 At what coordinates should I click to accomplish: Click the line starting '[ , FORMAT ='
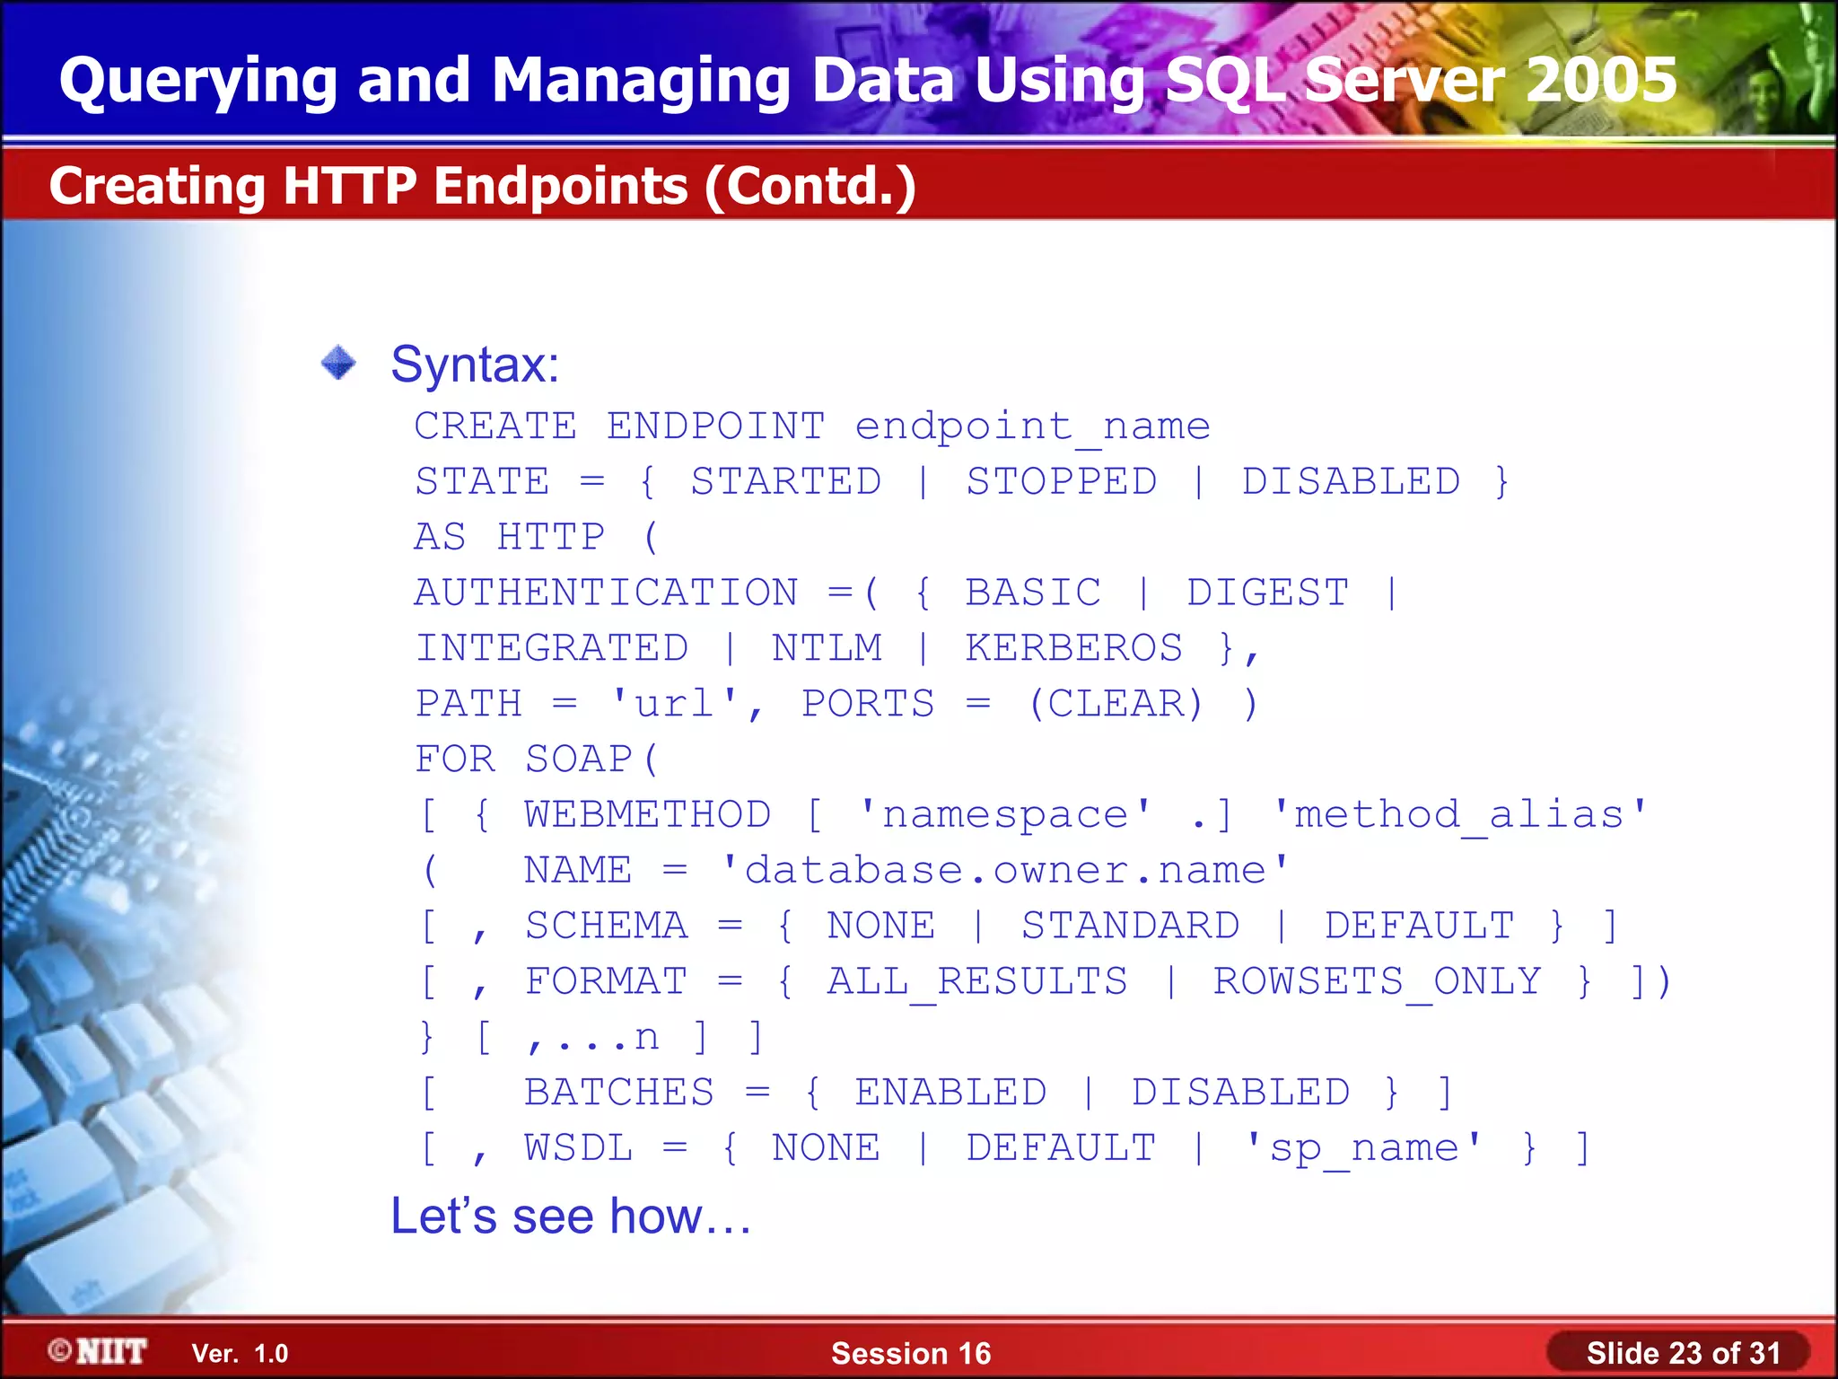tap(1046, 982)
